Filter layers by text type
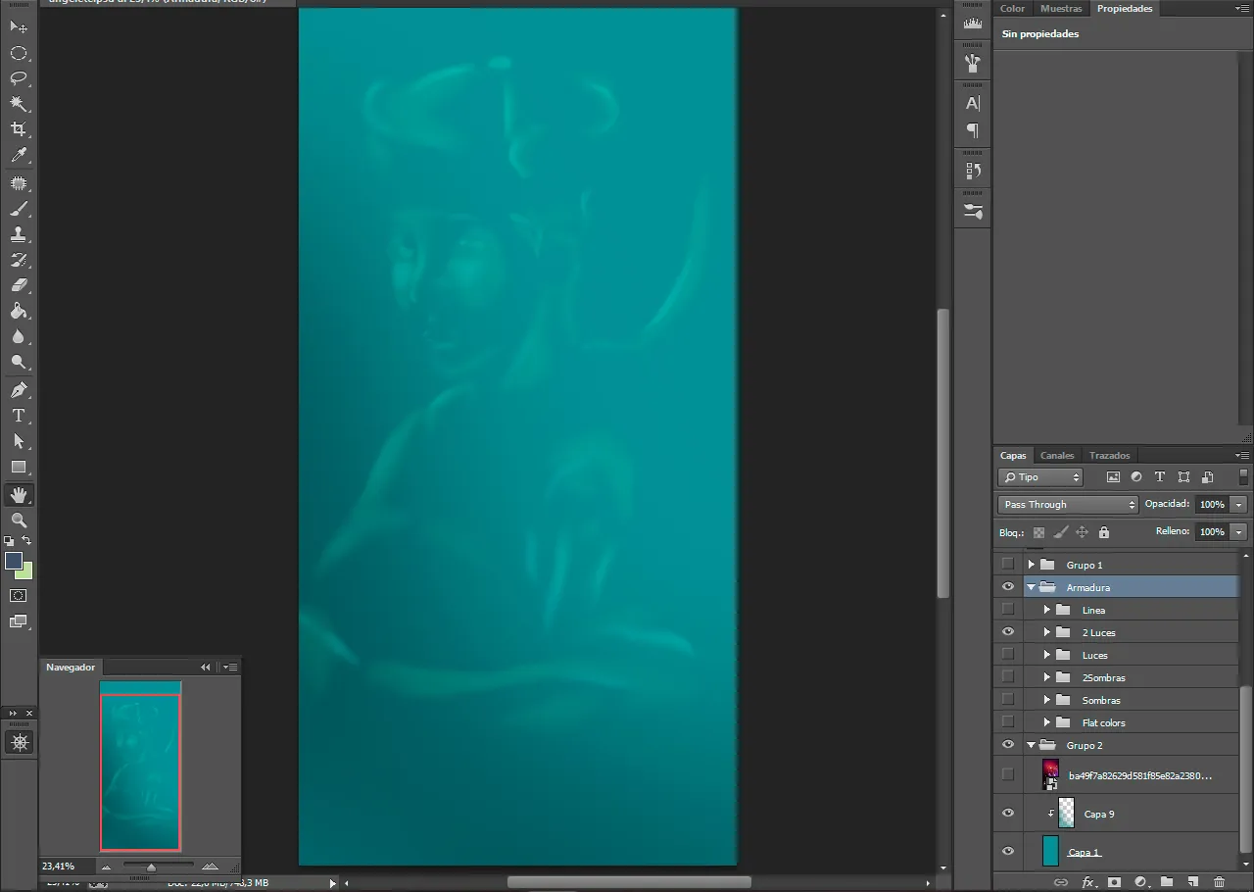The width and height of the screenshot is (1254, 892). click(x=1160, y=477)
